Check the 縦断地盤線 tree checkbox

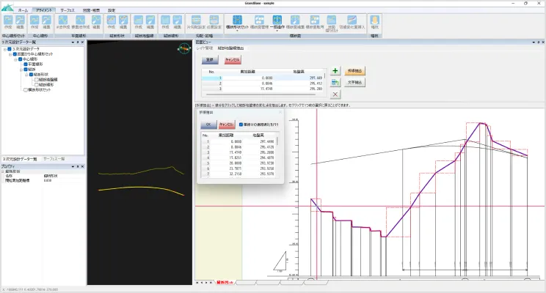[36, 80]
